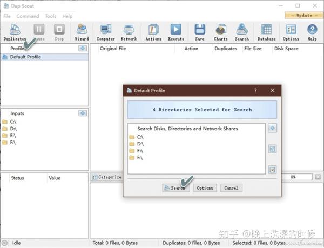Select Default Profile in Profiles list
Image resolution: width=324 pixels, height=248 pixels.
[x=45, y=57]
